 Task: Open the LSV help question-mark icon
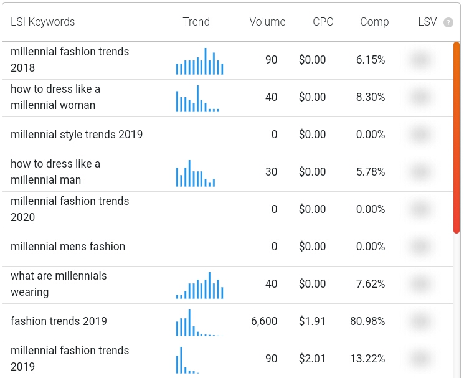pos(448,22)
